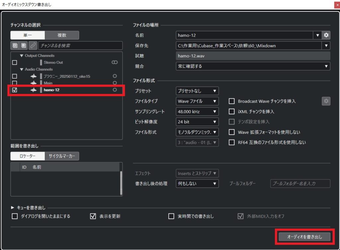Click the オーディオを書き出し button
The image size is (340, 250).
[304, 237]
